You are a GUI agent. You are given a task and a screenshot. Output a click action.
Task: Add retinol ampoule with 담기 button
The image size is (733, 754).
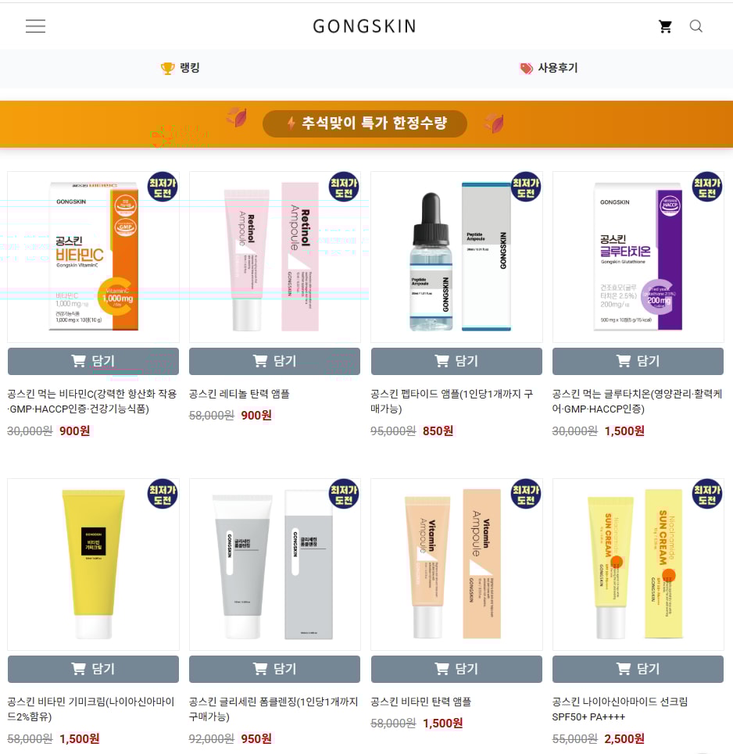[x=274, y=361]
